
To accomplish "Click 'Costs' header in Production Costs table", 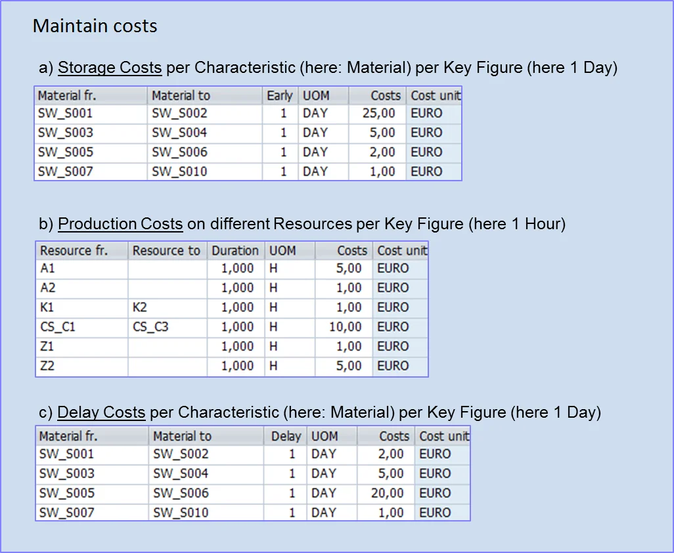I will (x=344, y=250).
